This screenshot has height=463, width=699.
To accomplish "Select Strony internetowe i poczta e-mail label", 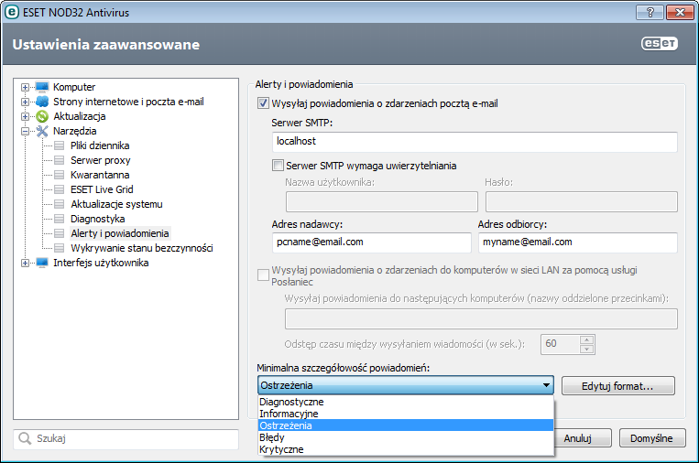I will 128,102.
